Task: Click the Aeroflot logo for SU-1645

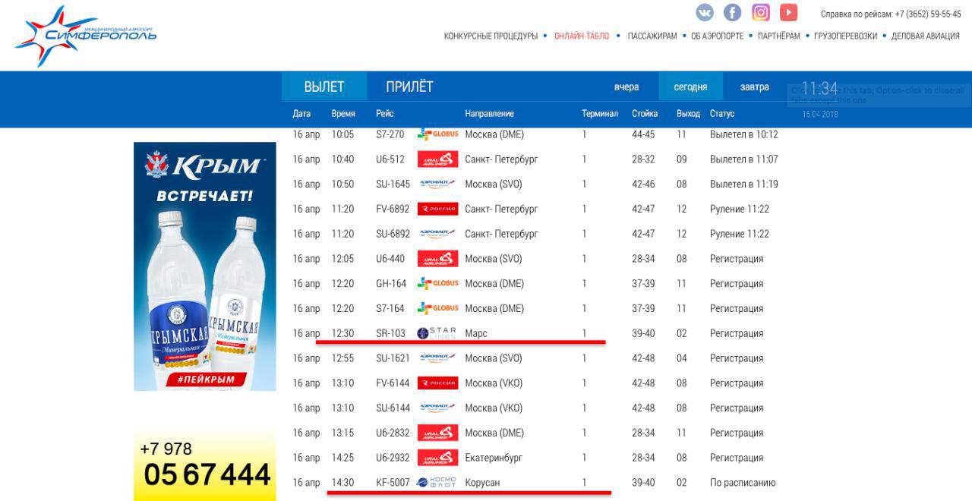Action: click(x=438, y=184)
